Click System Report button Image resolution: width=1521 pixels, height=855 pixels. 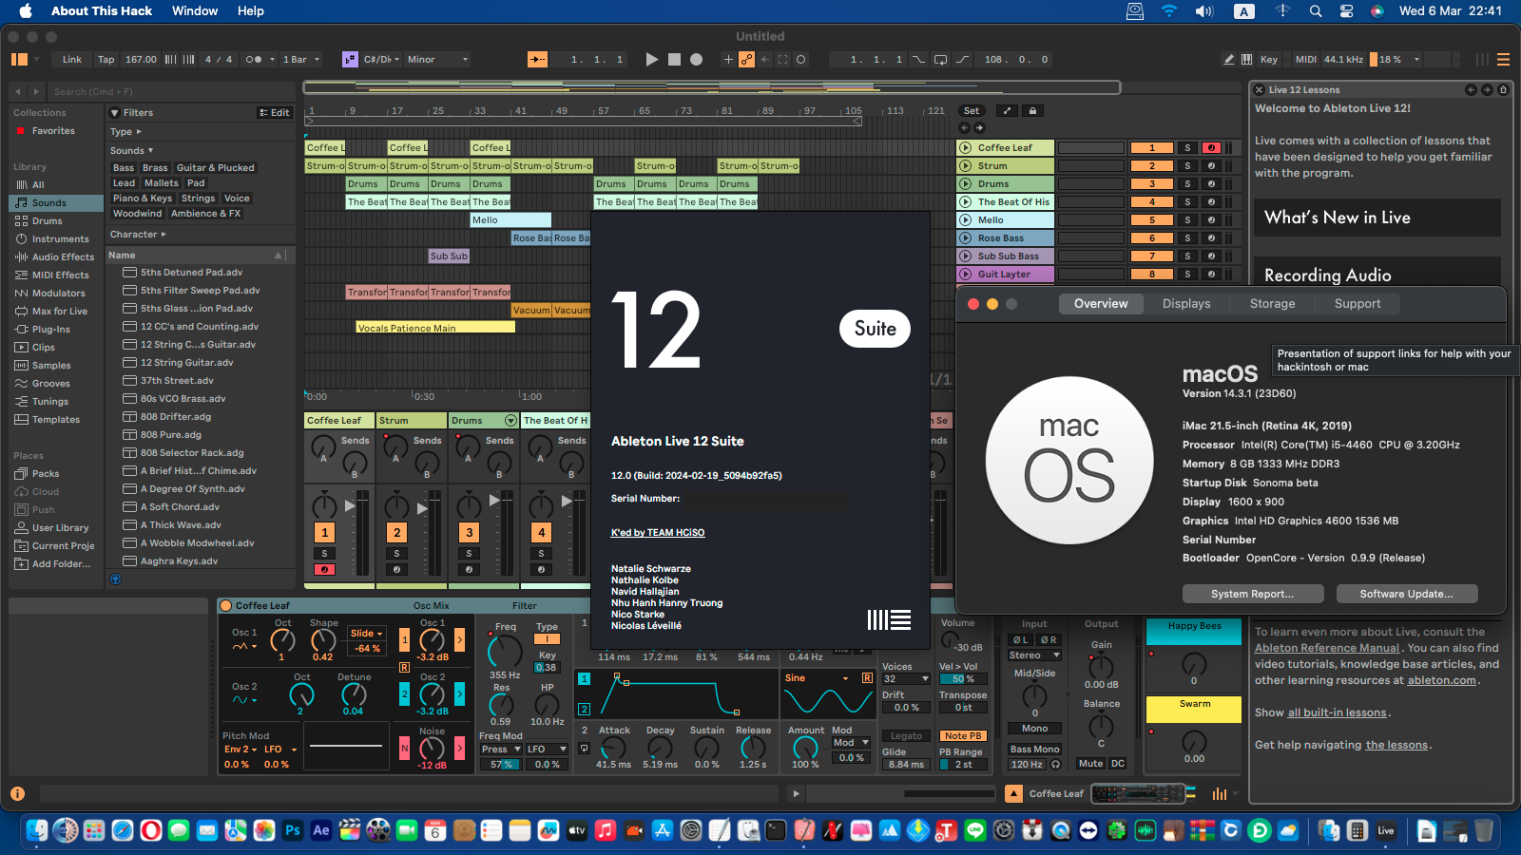tap(1252, 594)
